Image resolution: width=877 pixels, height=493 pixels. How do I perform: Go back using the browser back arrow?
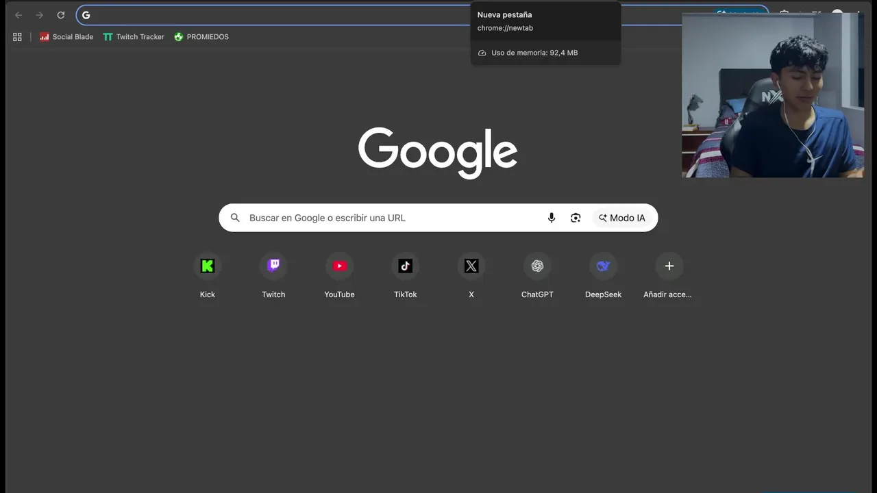(x=18, y=15)
